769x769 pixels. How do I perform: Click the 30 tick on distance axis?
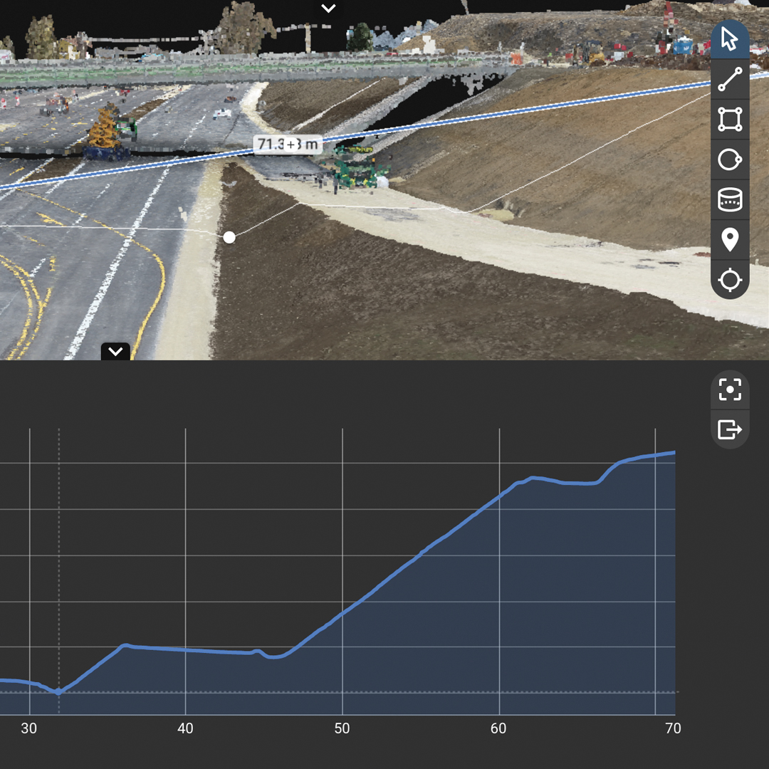(29, 728)
